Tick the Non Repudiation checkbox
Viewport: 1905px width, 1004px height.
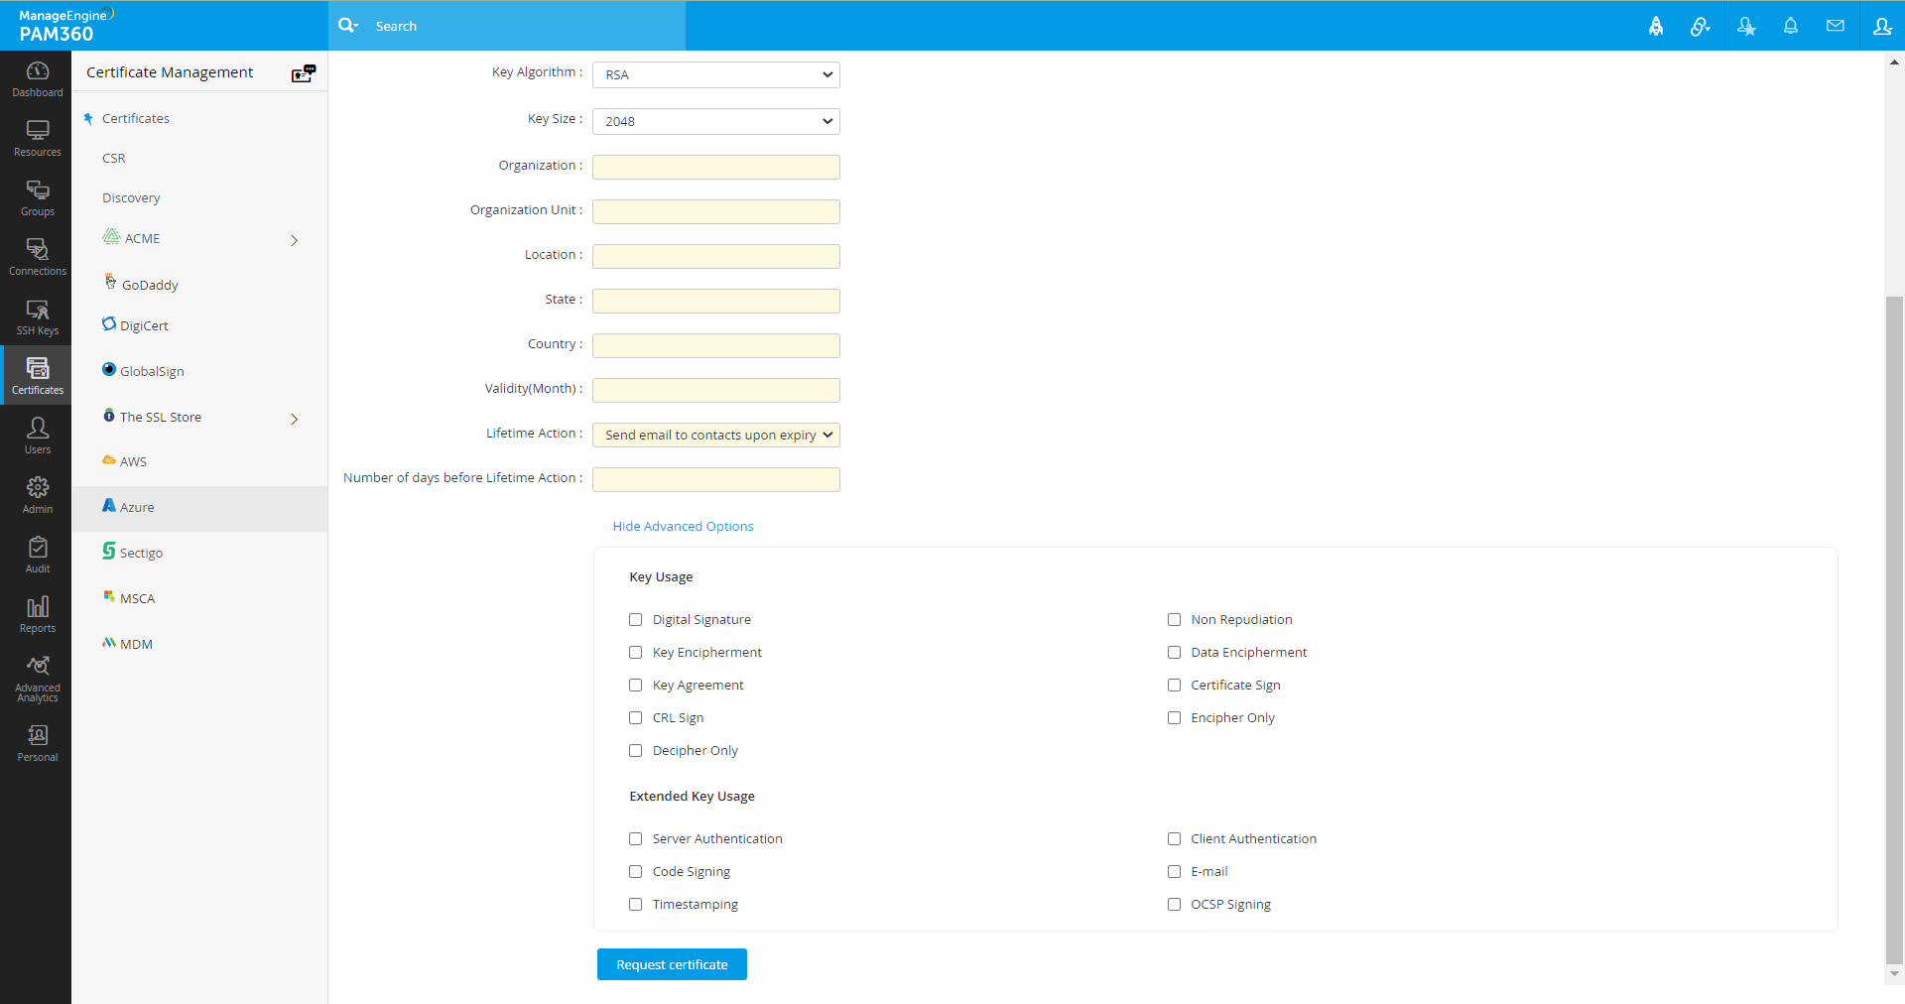(x=1175, y=620)
